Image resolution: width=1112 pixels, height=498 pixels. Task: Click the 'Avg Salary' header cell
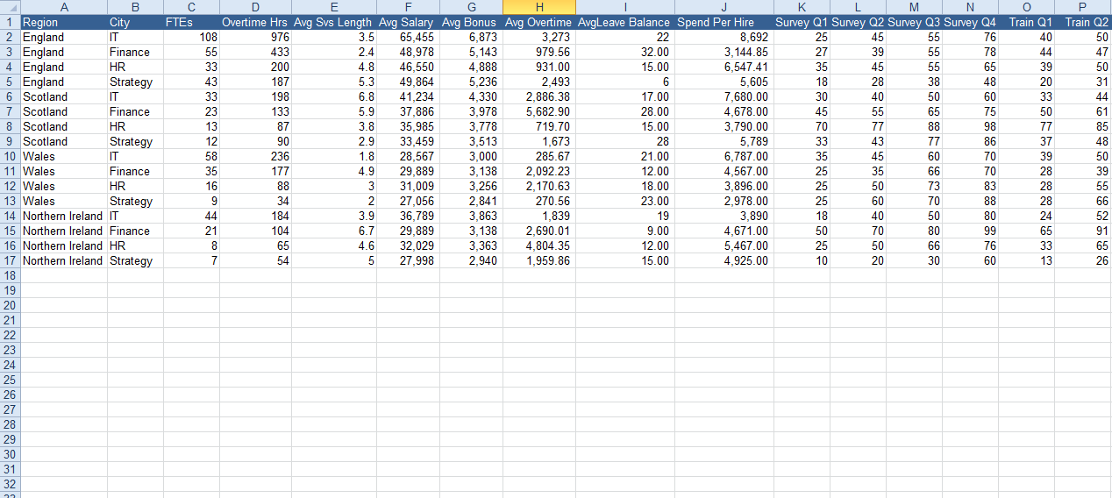pyautogui.click(x=406, y=22)
